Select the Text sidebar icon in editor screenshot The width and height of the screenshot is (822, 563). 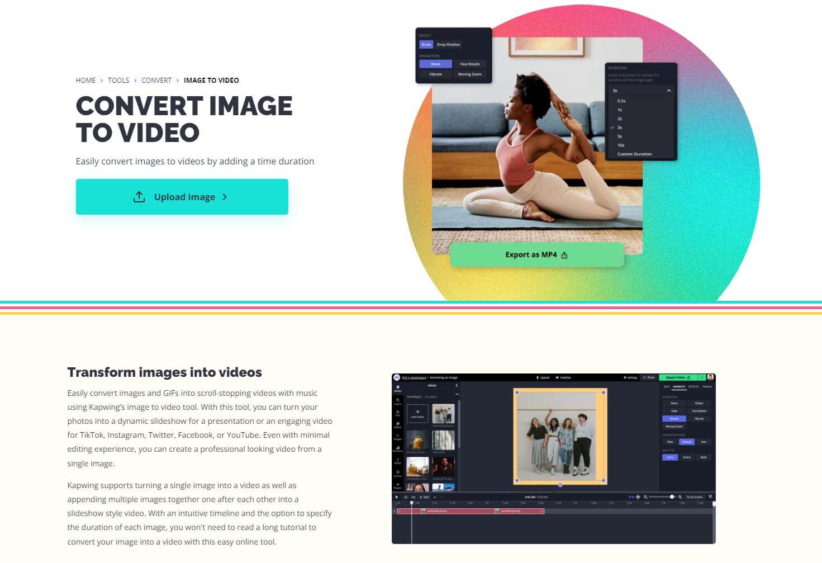tap(397, 413)
